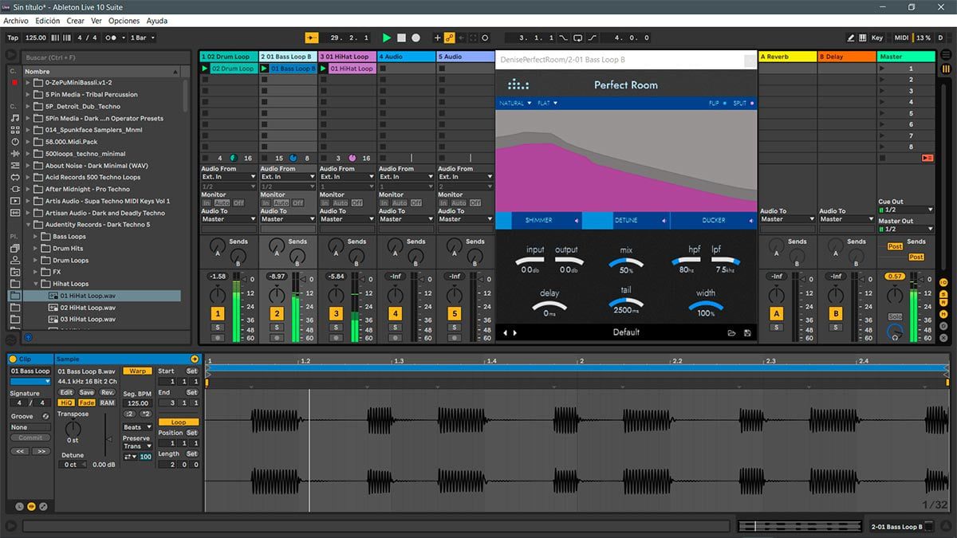
Task: Start playback with the transport Play button
Action: [x=387, y=37]
